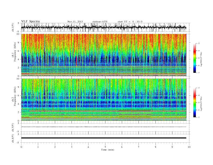Click the ch.1 'Frequency (kHz)' axis label
The width and height of the screenshot is (213, 165).
[15, 52]
